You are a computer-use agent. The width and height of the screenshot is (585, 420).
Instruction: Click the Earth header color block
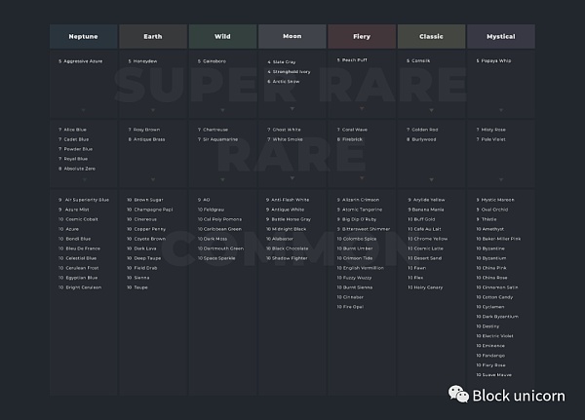tap(152, 36)
